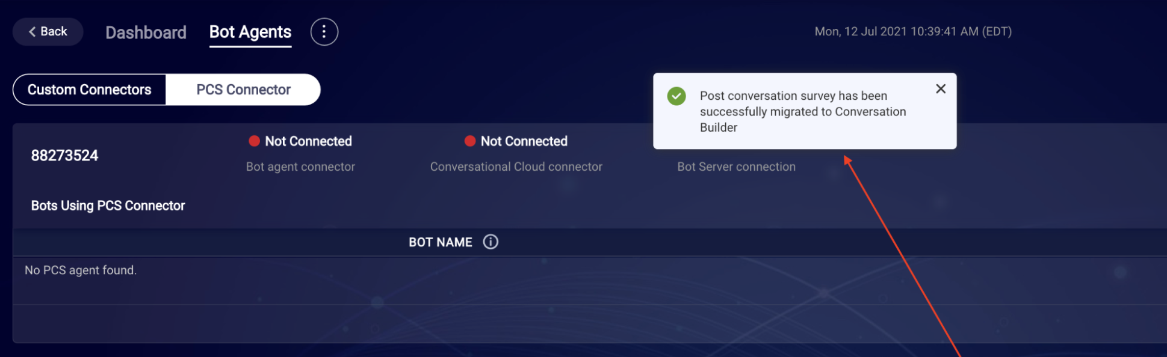This screenshot has width=1167, height=357.
Task: Click the BOT NAME column header
Action: click(x=441, y=242)
